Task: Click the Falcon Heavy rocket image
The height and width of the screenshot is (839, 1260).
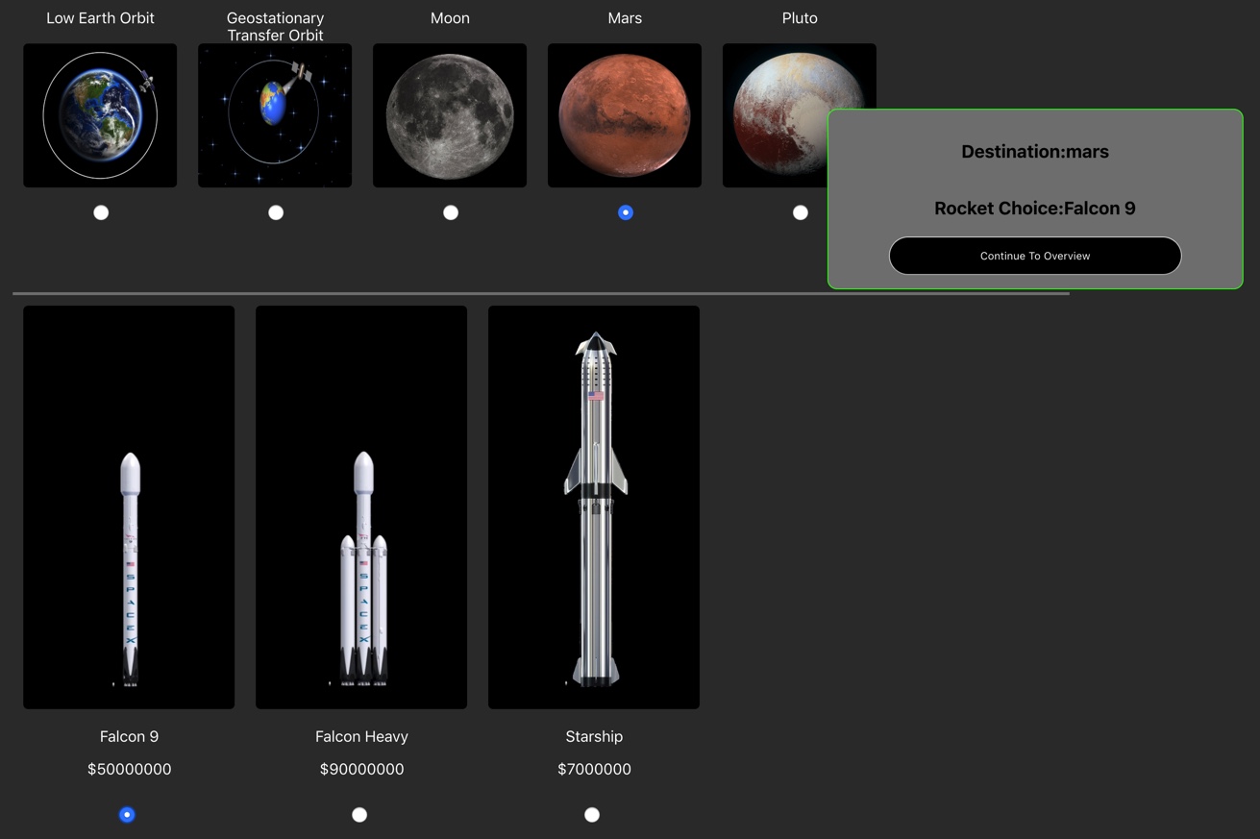Action: (361, 507)
